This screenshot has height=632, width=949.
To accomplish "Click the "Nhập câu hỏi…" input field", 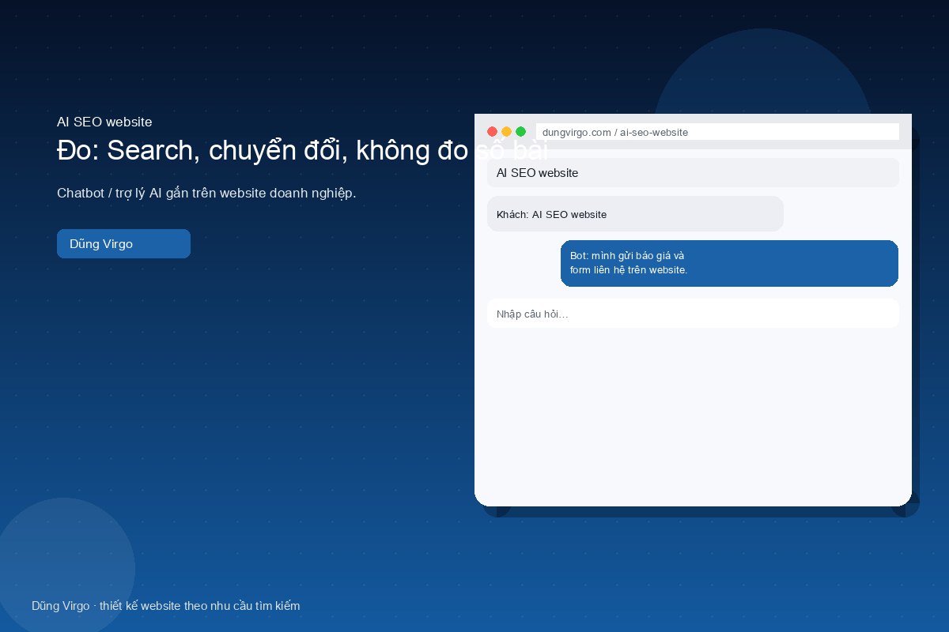I will (x=693, y=314).
